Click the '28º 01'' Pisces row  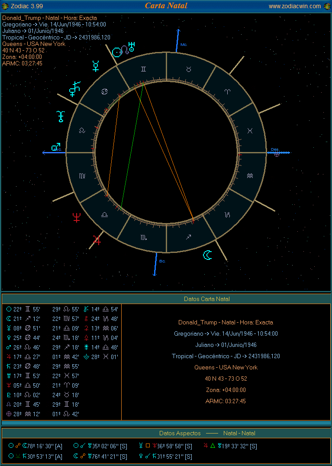101,357
